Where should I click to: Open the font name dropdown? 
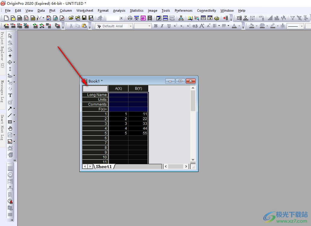click(131, 26)
